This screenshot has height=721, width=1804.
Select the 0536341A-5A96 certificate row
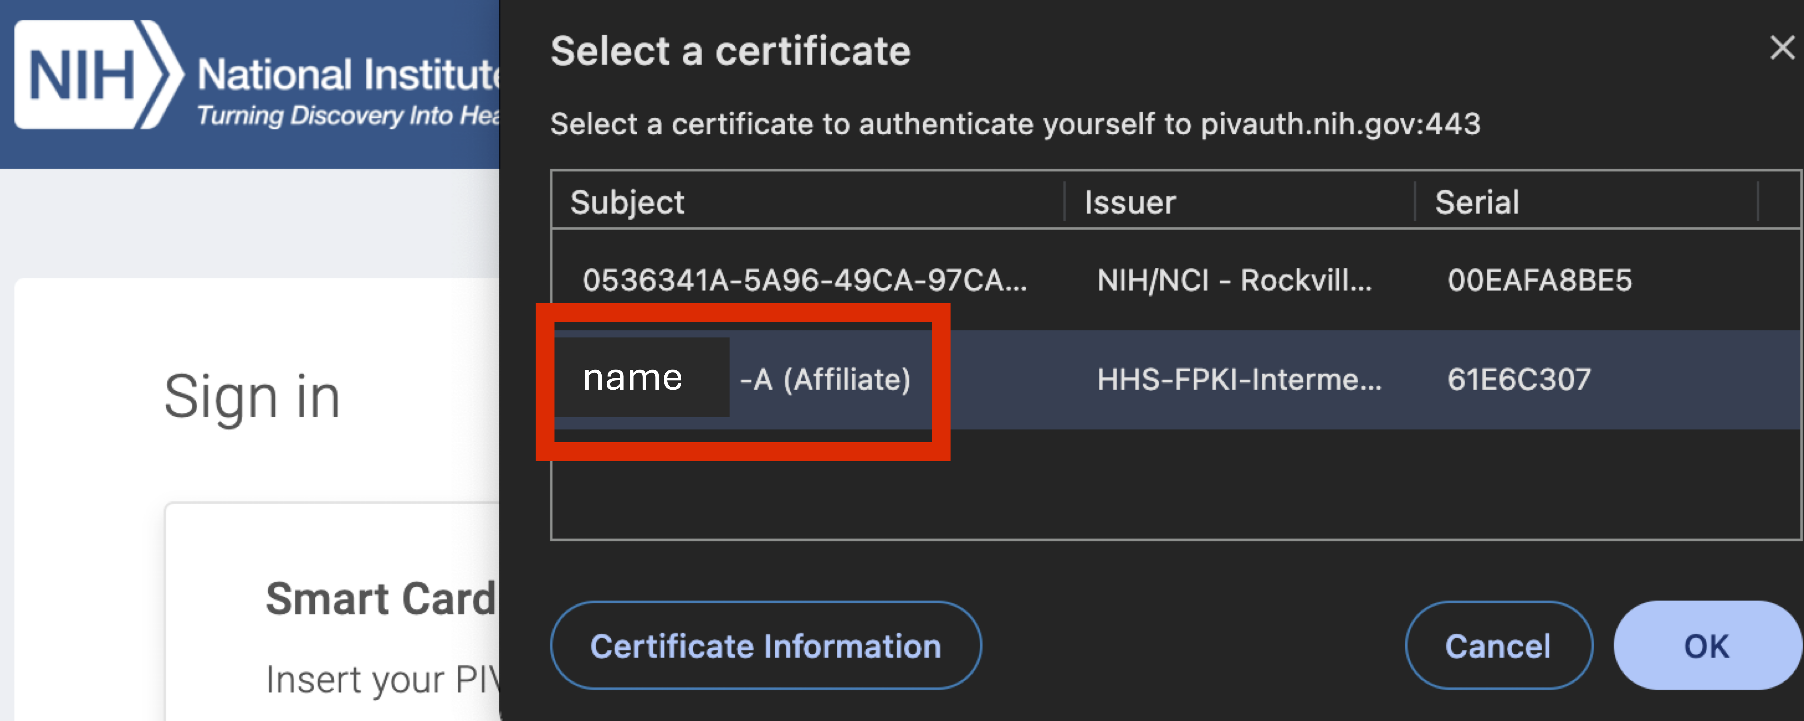804,280
